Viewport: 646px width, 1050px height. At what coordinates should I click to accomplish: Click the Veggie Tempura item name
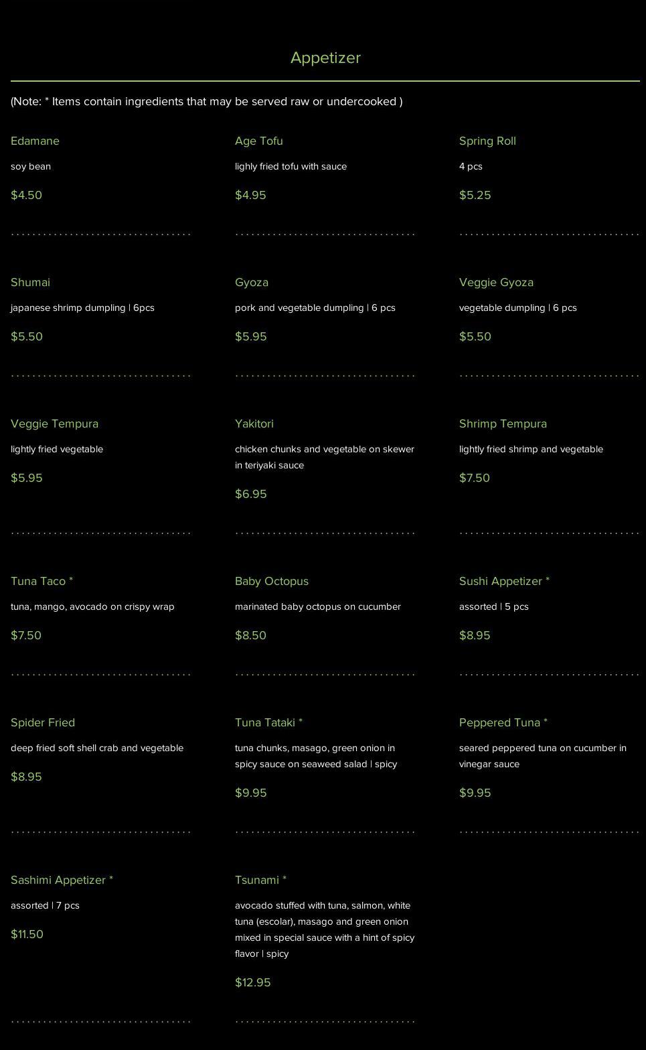pos(54,423)
